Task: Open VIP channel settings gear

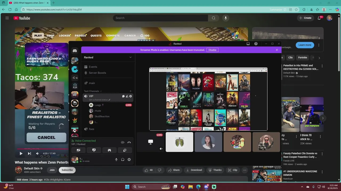Action: [x=131, y=96]
